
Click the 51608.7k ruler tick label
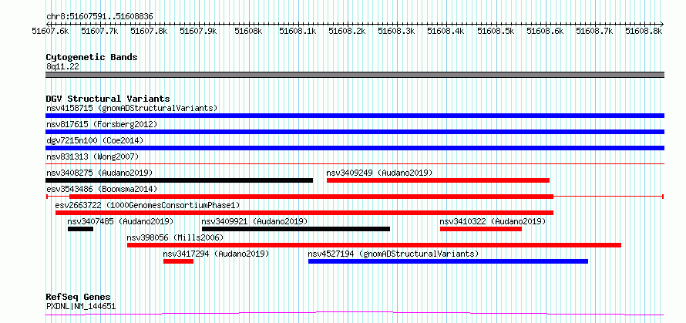pyautogui.click(x=594, y=31)
